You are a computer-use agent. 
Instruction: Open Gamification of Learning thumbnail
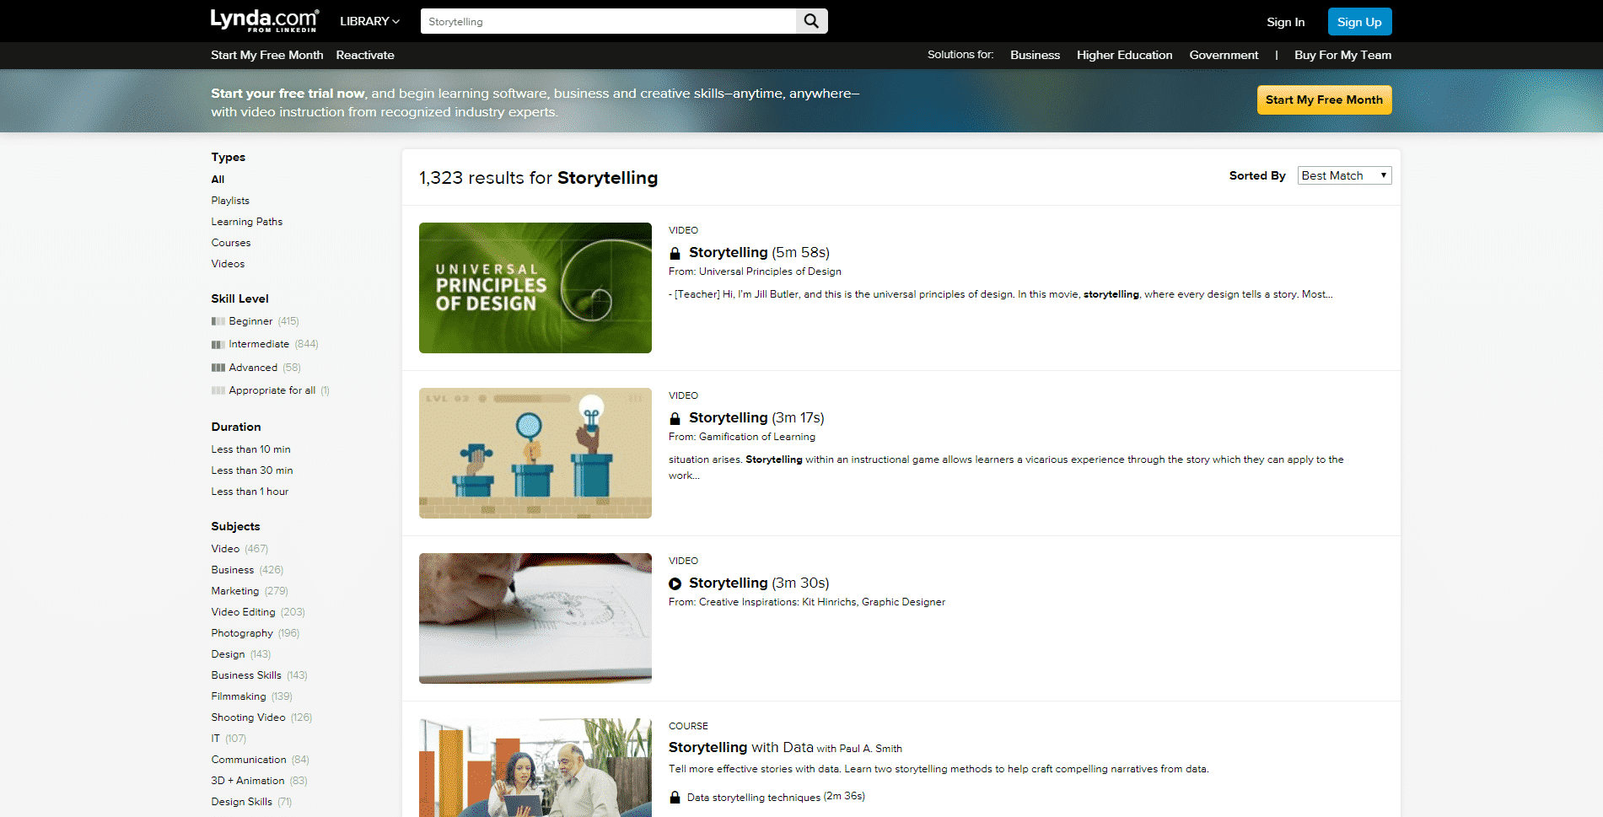click(x=535, y=453)
